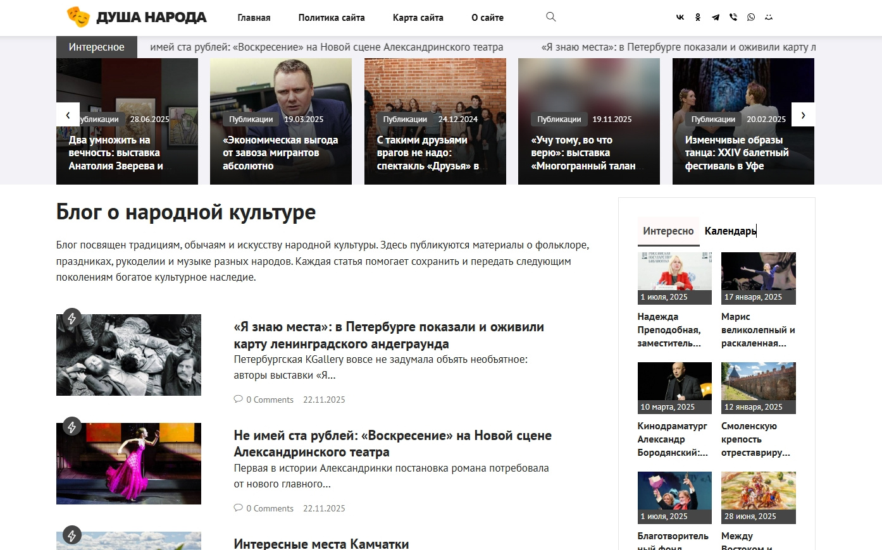Click Публикации tag dated 19.11.2025

[x=559, y=119]
